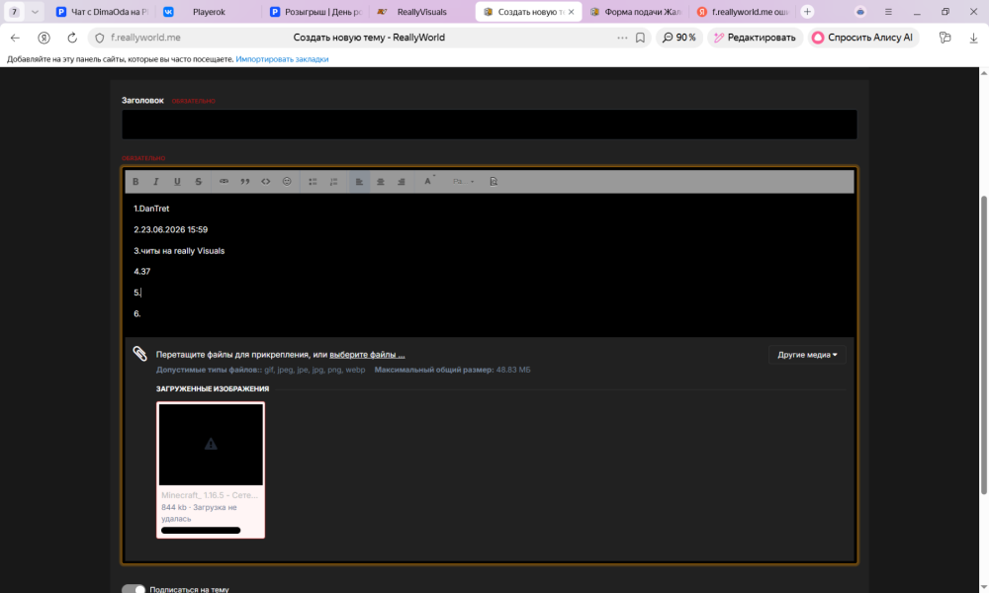
Task: Switch to the Чат с DimaOda tab
Action: click(102, 11)
